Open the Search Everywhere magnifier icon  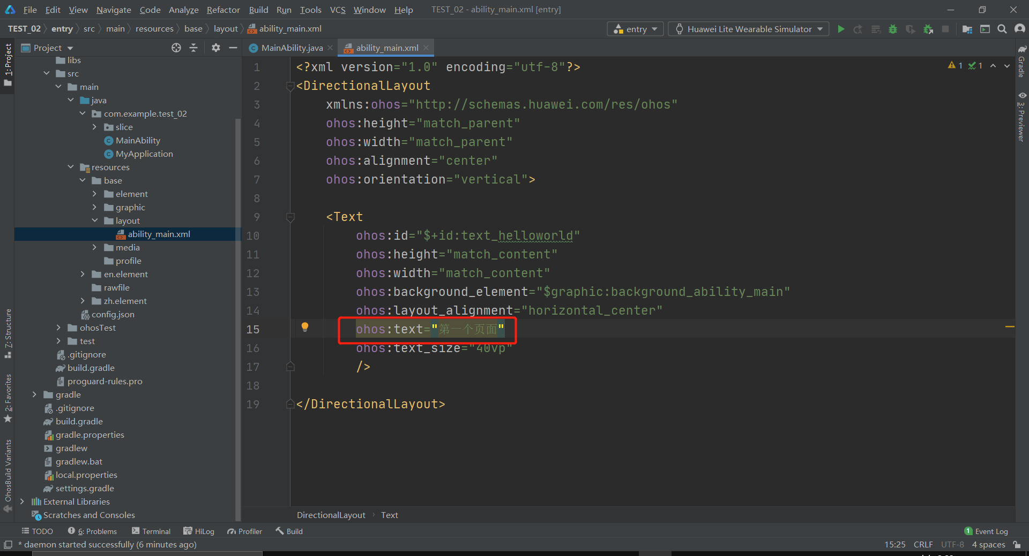[1002, 29]
